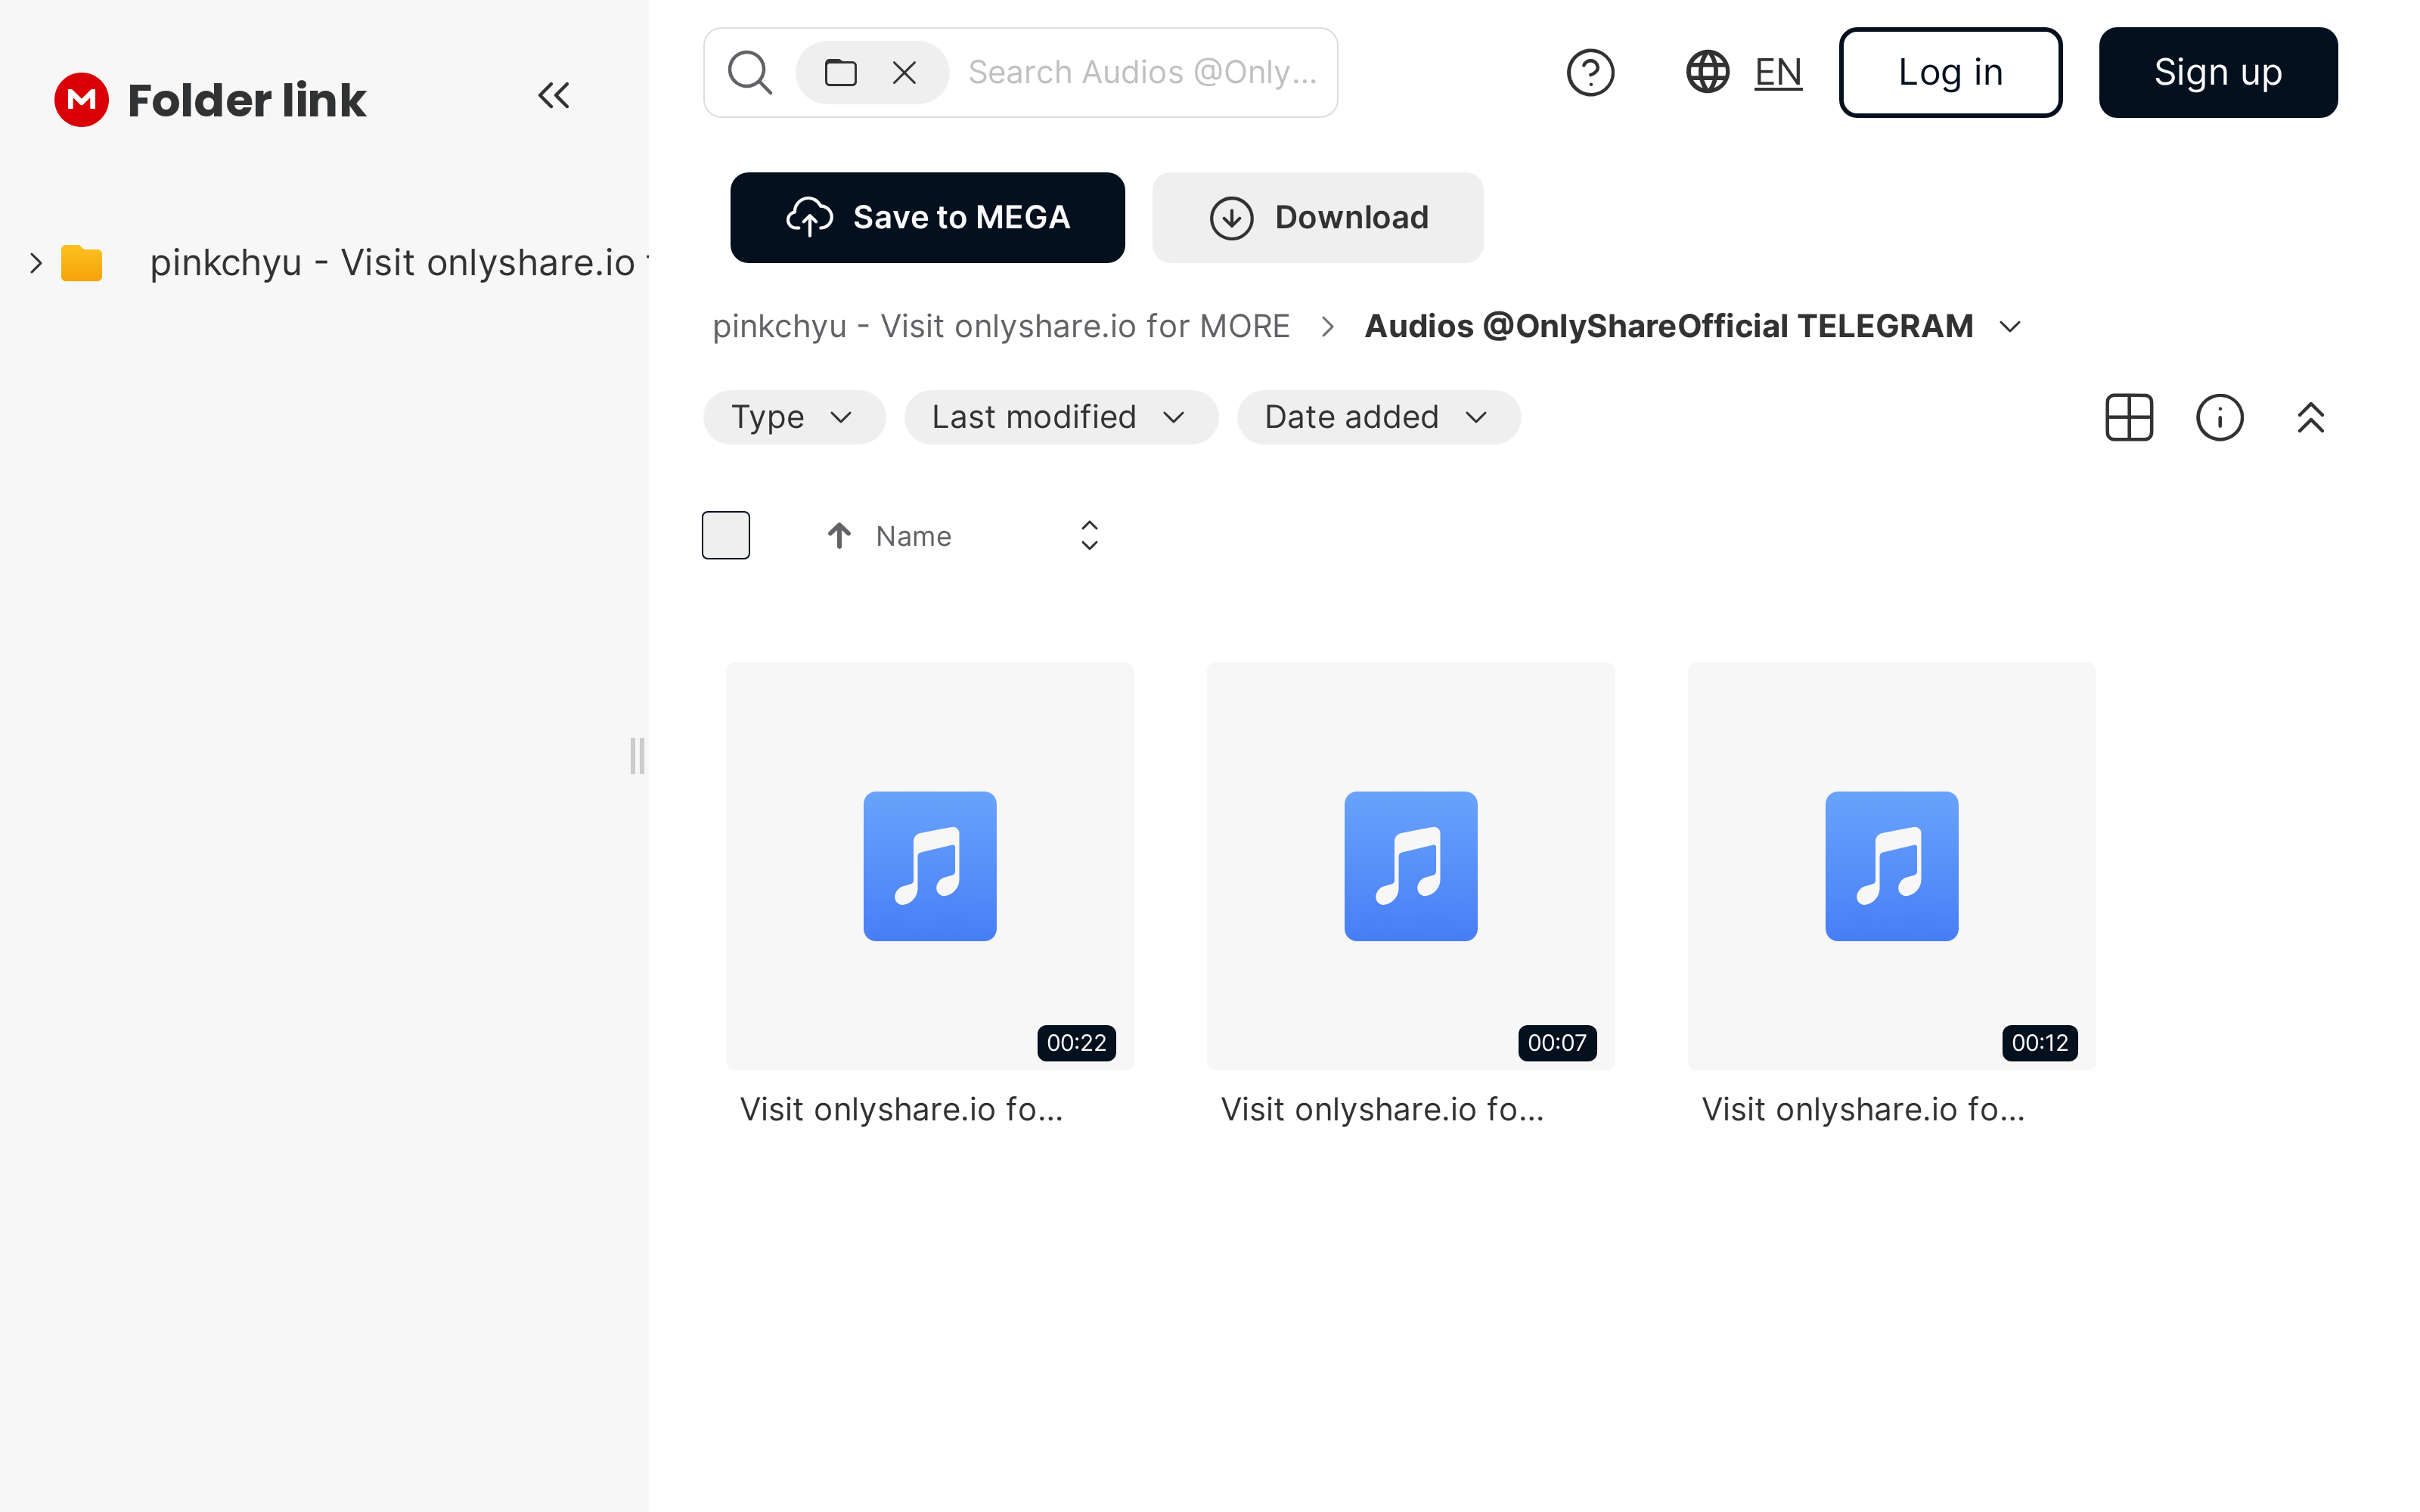The width and height of the screenshot is (2420, 1512).
Task: Expand the Audios breadcrumb dropdown chevron
Action: click(x=2010, y=327)
